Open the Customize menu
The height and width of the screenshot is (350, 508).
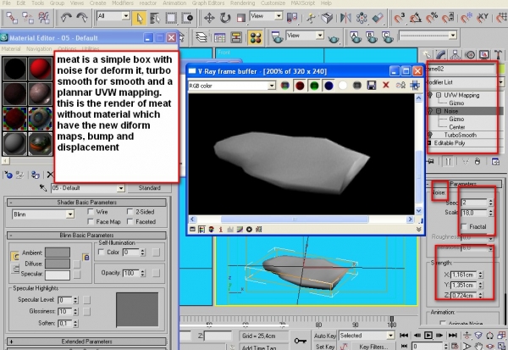coord(273,3)
